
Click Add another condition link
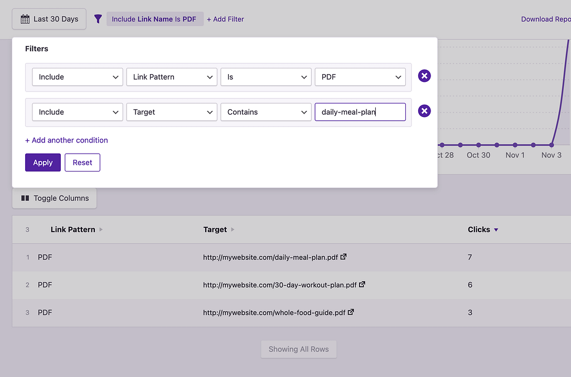tap(66, 140)
